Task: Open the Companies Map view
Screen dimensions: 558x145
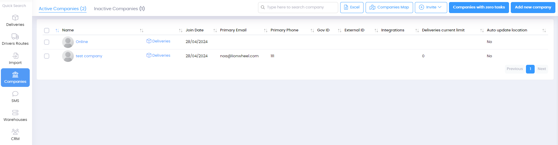Action: click(389, 8)
